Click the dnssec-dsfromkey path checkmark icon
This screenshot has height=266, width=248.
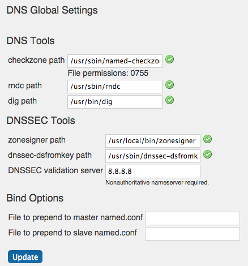[x=207, y=155]
